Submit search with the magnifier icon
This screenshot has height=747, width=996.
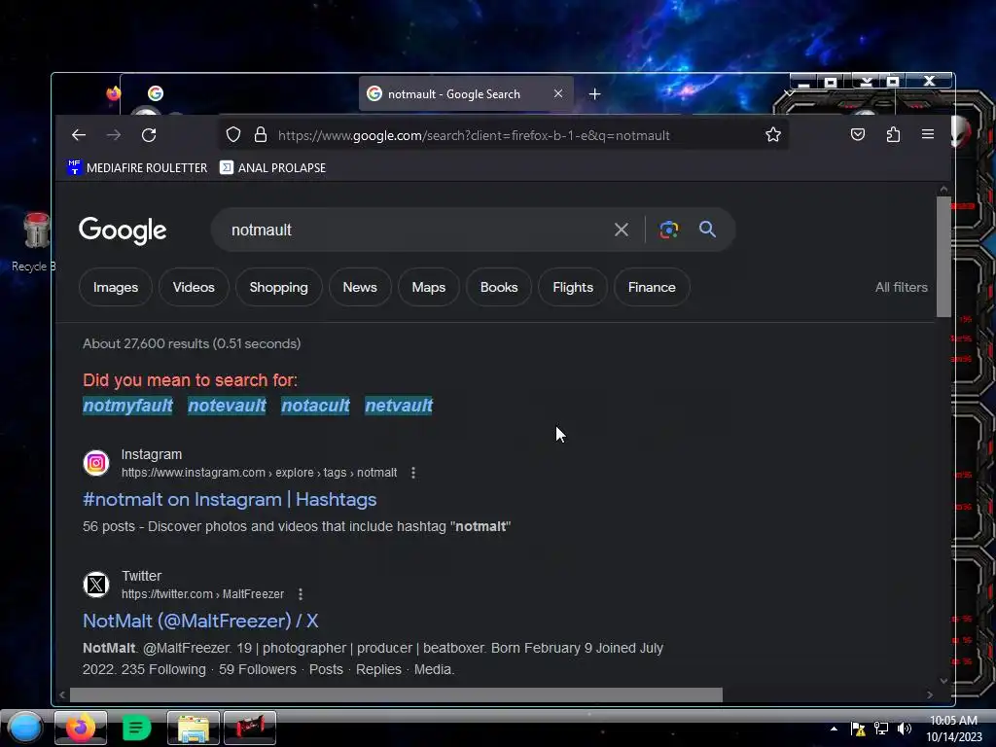tap(708, 230)
